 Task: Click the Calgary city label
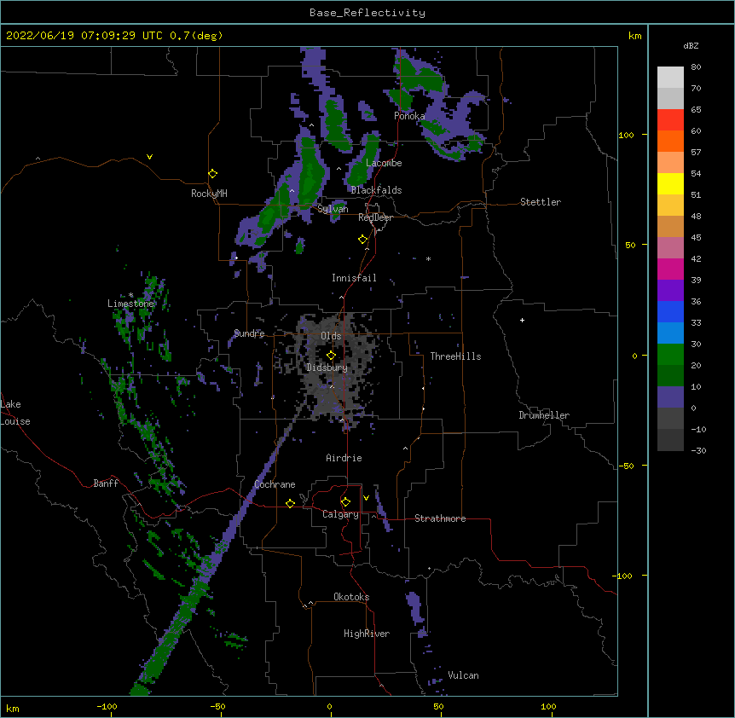click(341, 514)
